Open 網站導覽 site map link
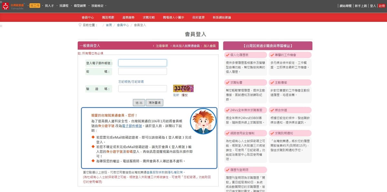The width and height of the screenshot is (387, 192). [346, 6]
